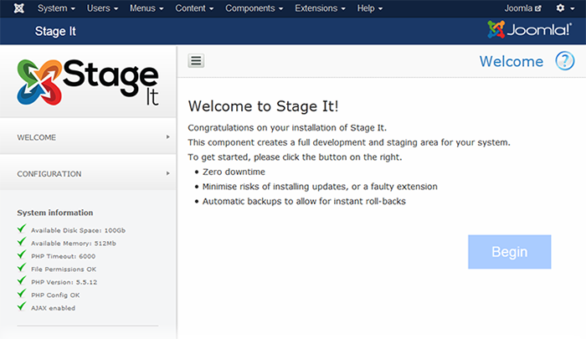The image size is (586, 339).
Task: Select CONFIGURATION in the sidebar
Action: pos(88,173)
